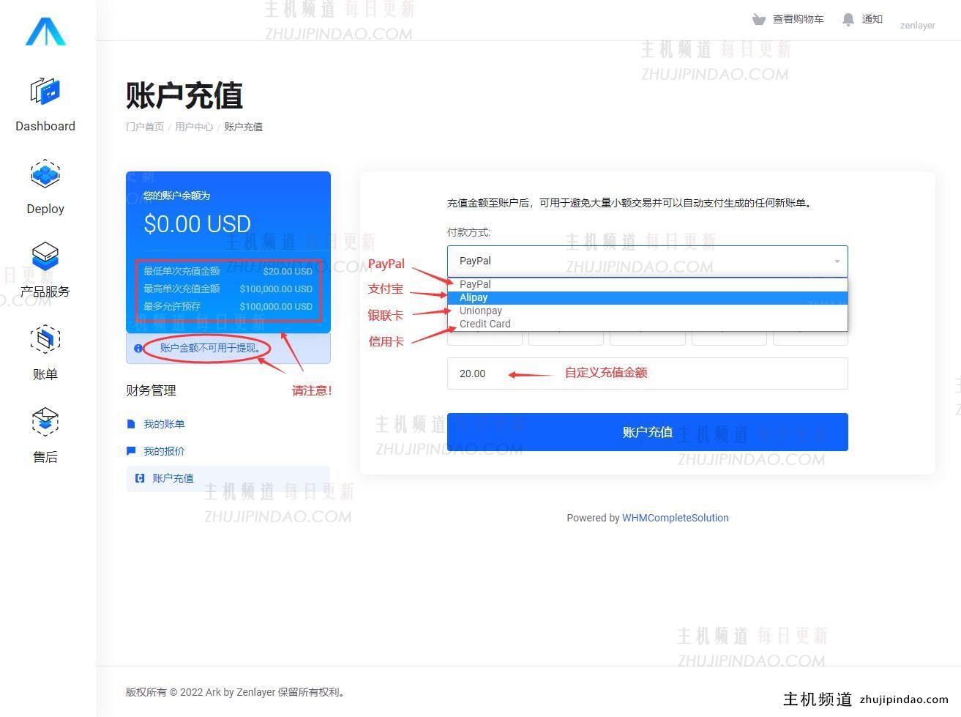Open 通知 notifications text
961x717 pixels.
[x=872, y=19]
